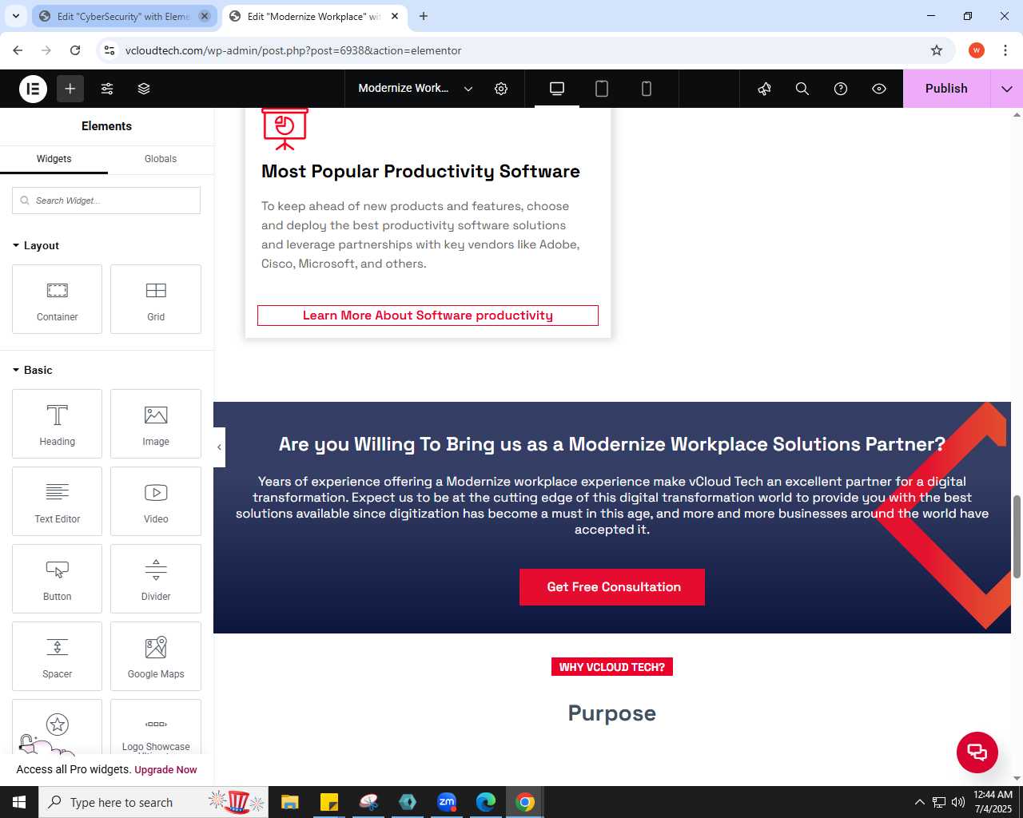This screenshot has height=818, width=1023.
Task: Collapse the Layout section
Action: tap(36, 245)
